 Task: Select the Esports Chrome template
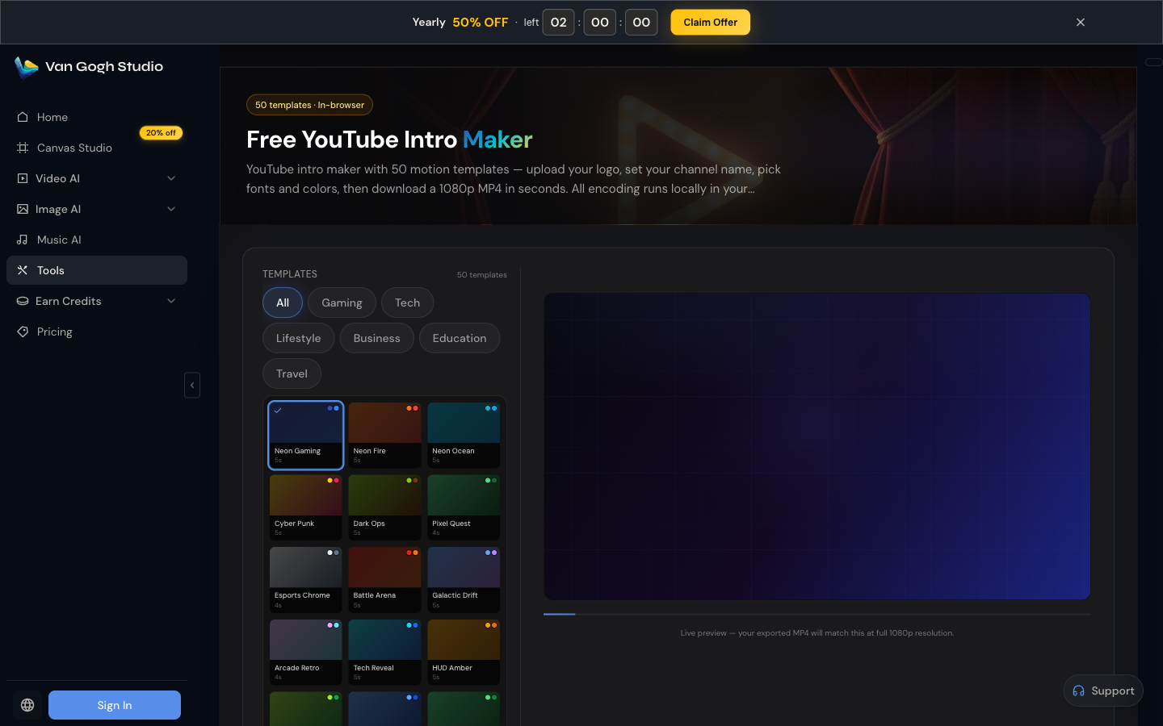[x=306, y=579]
